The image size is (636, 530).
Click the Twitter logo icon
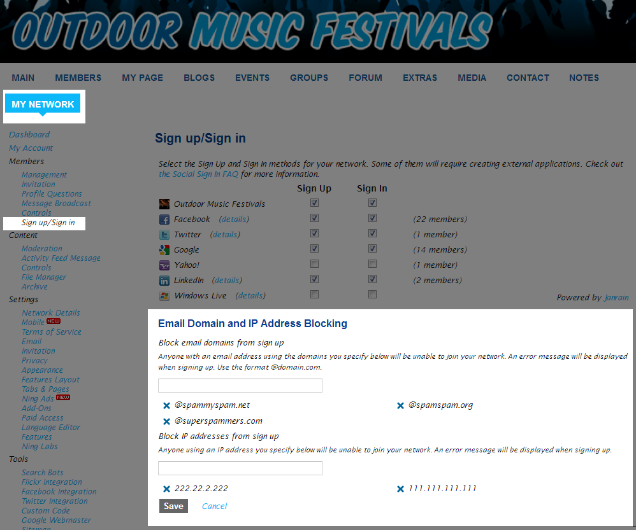pyautogui.click(x=164, y=235)
